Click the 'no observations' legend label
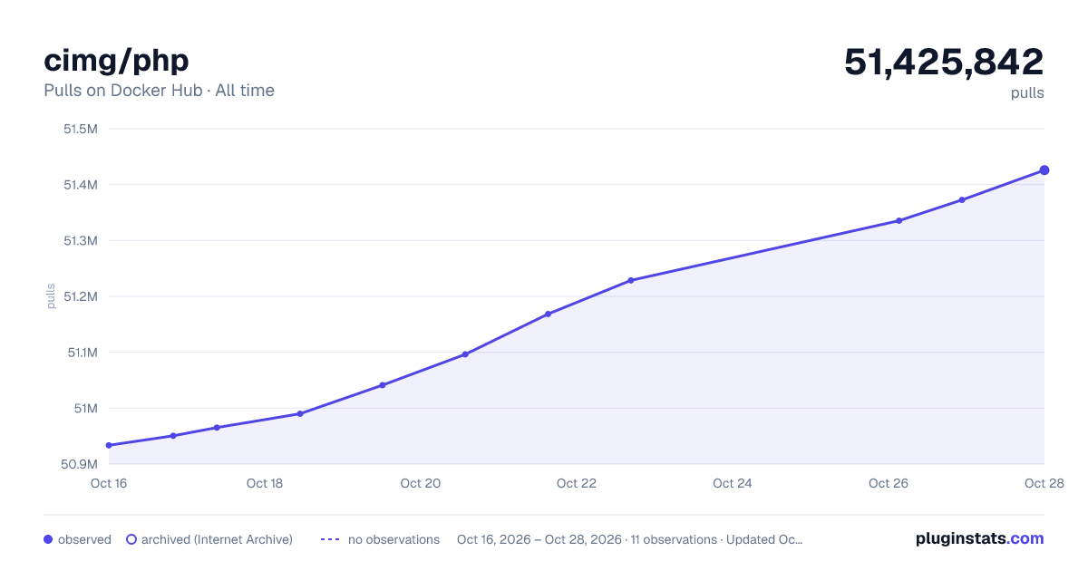This screenshot has height=571, width=1088. [393, 539]
